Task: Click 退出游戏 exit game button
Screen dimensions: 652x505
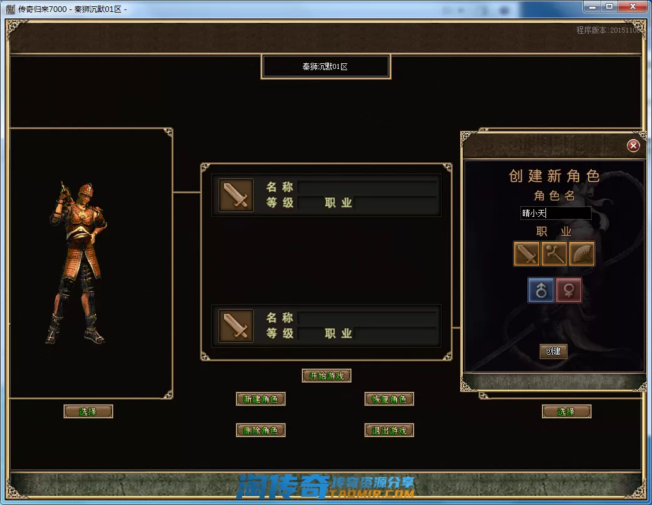Action: pyautogui.click(x=389, y=430)
